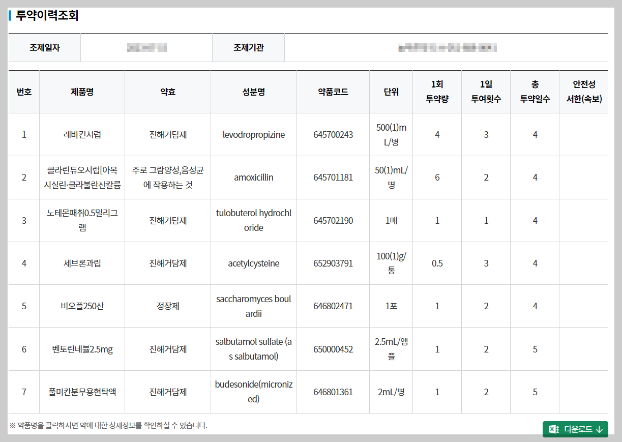Click the 비오플250산 drug name
Viewport: 622px width, 442px height.
click(x=82, y=306)
